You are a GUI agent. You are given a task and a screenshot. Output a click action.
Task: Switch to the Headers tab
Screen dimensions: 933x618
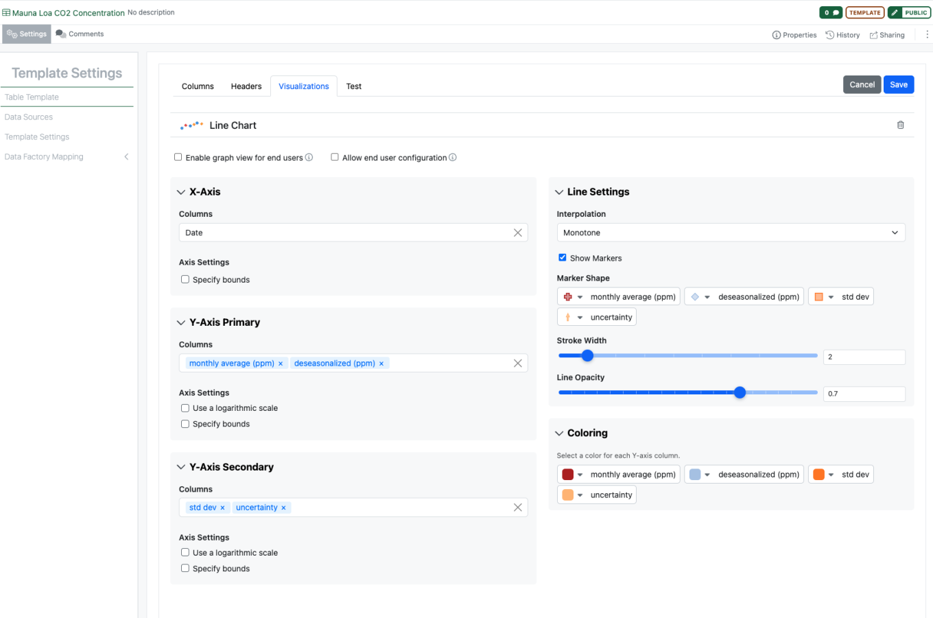tap(246, 86)
